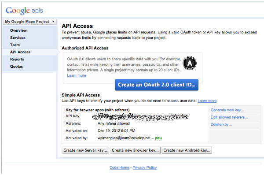The height and width of the screenshot is (175, 264).
Task: Click the Google apis logo
Action: pos(24,11)
